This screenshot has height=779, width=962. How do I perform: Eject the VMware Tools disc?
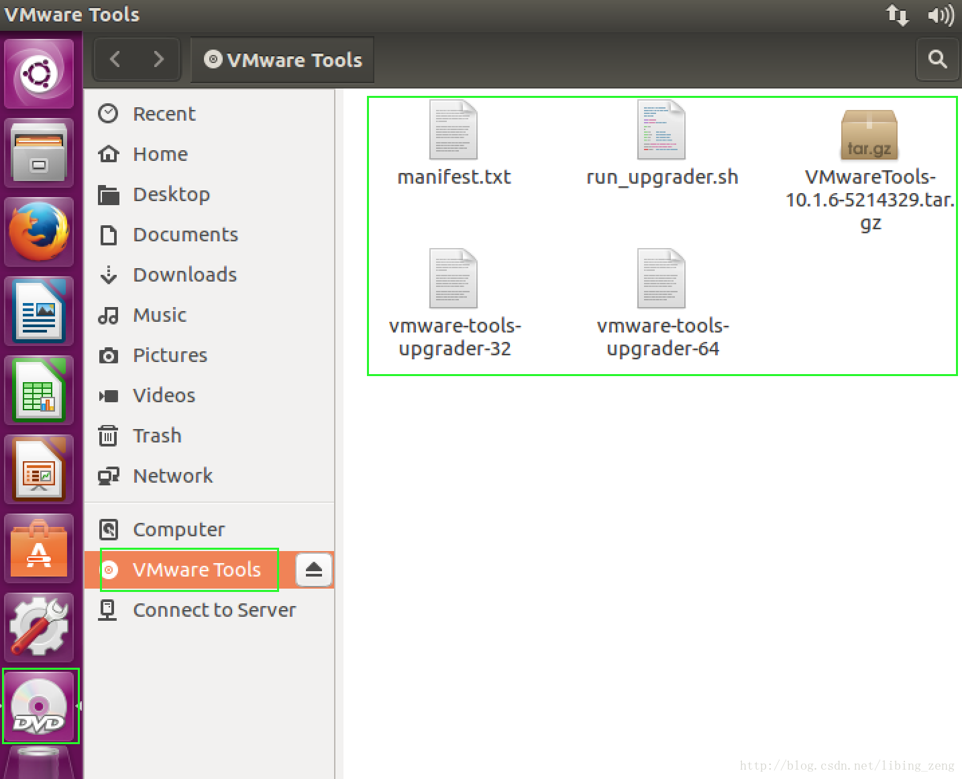pyautogui.click(x=314, y=570)
